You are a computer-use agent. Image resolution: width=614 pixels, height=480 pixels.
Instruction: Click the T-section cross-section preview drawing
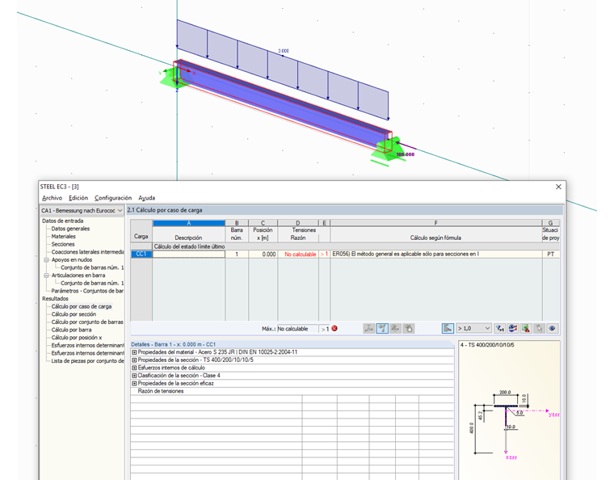[509, 425]
